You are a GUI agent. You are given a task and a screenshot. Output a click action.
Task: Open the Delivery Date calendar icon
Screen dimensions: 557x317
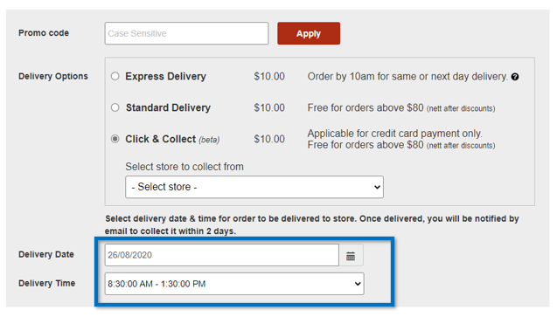pyautogui.click(x=351, y=255)
